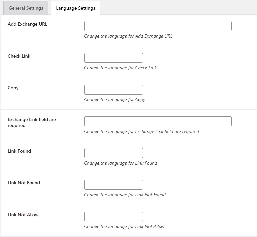Click the Check Link label

19,56
